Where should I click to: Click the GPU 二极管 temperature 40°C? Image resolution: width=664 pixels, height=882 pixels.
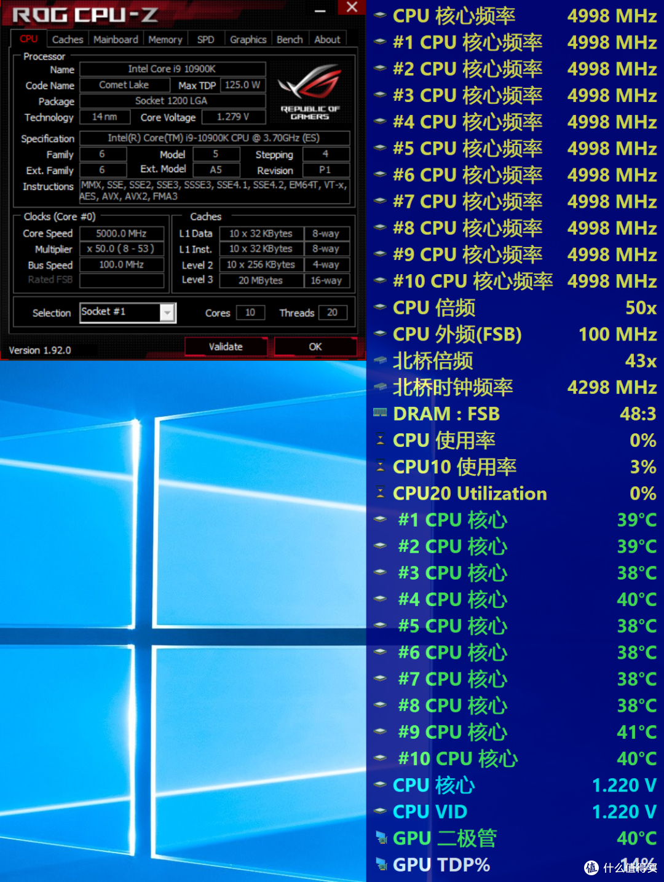pos(636,838)
